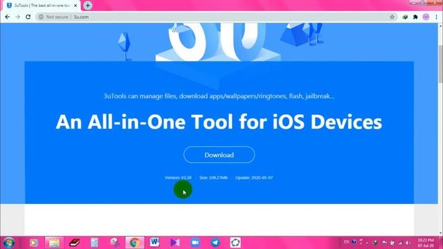Click the Download button

pos(219,155)
